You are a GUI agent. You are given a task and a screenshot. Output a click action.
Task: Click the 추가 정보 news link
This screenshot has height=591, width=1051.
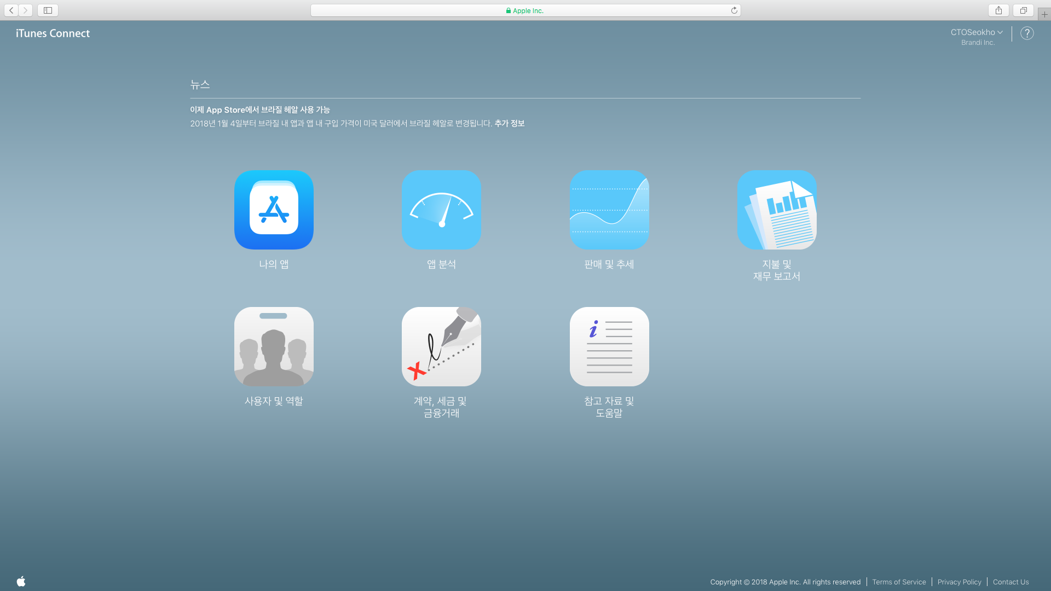(x=509, y=124)
